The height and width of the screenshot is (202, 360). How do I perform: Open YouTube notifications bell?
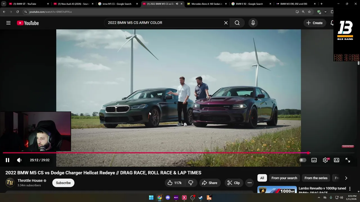[x=332, y=23]
